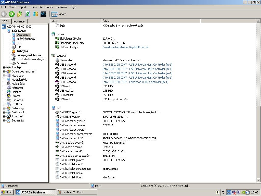
Task: Click the Szoftver tree icon
Action: pyautogui.click(x=9, y=104)
